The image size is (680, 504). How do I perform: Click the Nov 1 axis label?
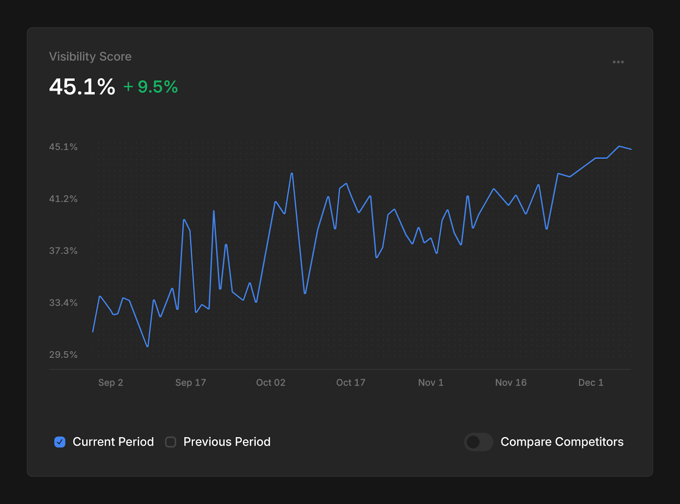tap(431, 382)
